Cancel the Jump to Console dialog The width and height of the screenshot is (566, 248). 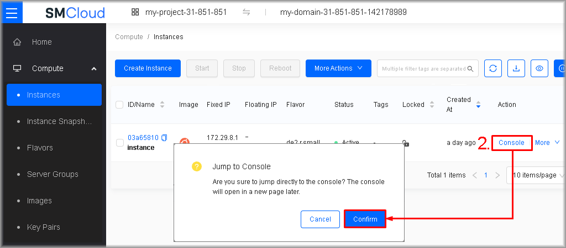320,219
